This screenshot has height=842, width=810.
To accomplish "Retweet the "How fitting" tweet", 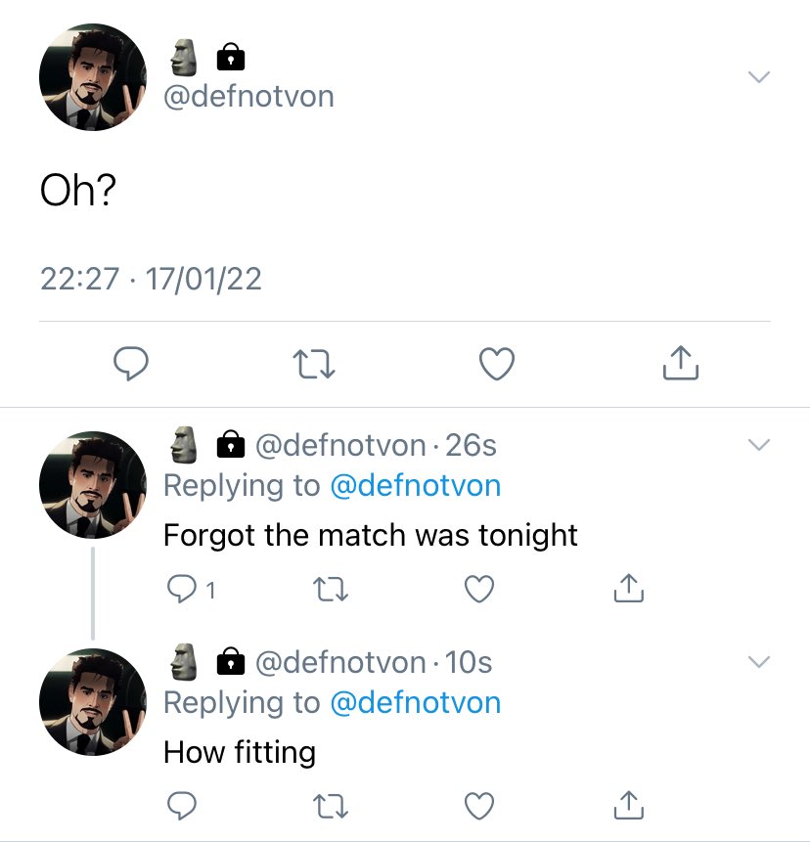I will [331, 806].
